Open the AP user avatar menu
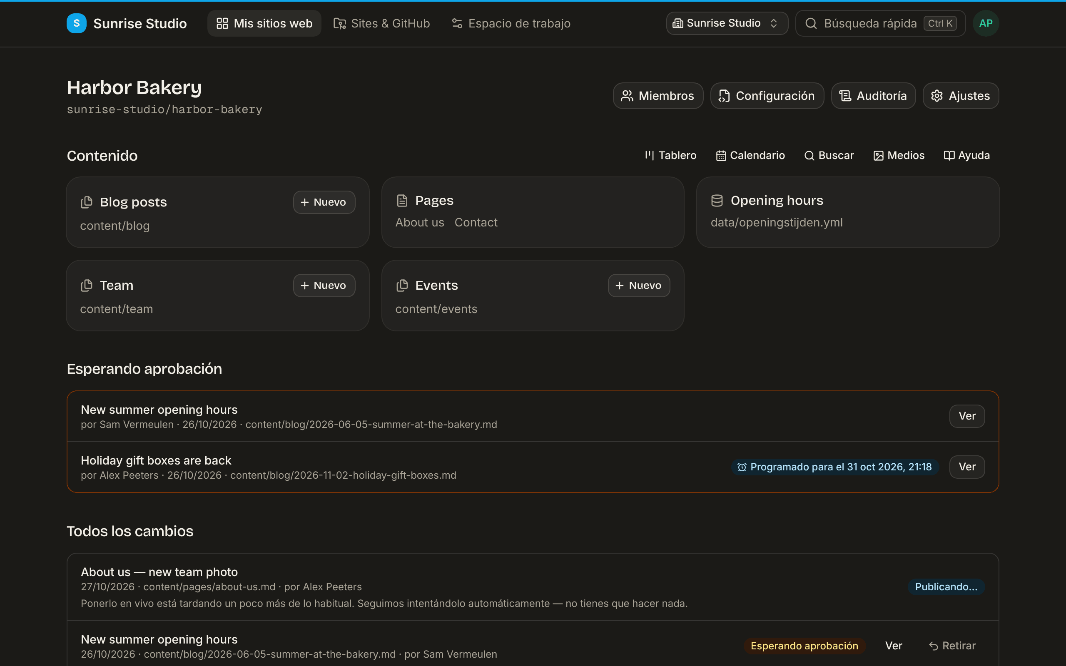 [x=986, y=23]
